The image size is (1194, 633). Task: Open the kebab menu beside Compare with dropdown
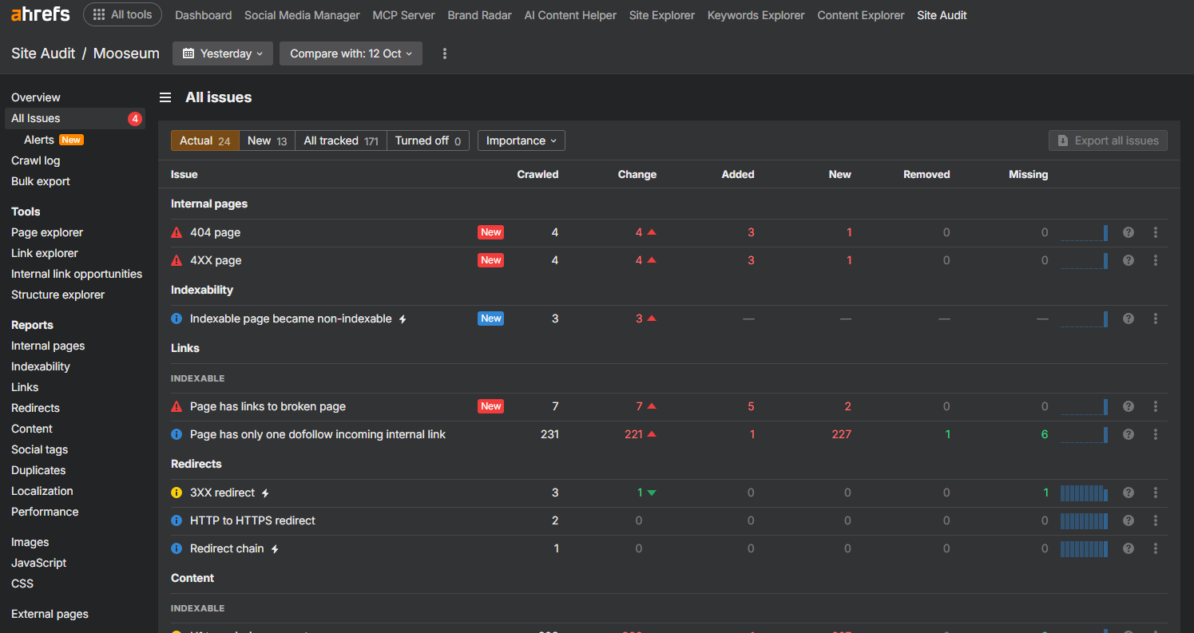coord(445,53)
